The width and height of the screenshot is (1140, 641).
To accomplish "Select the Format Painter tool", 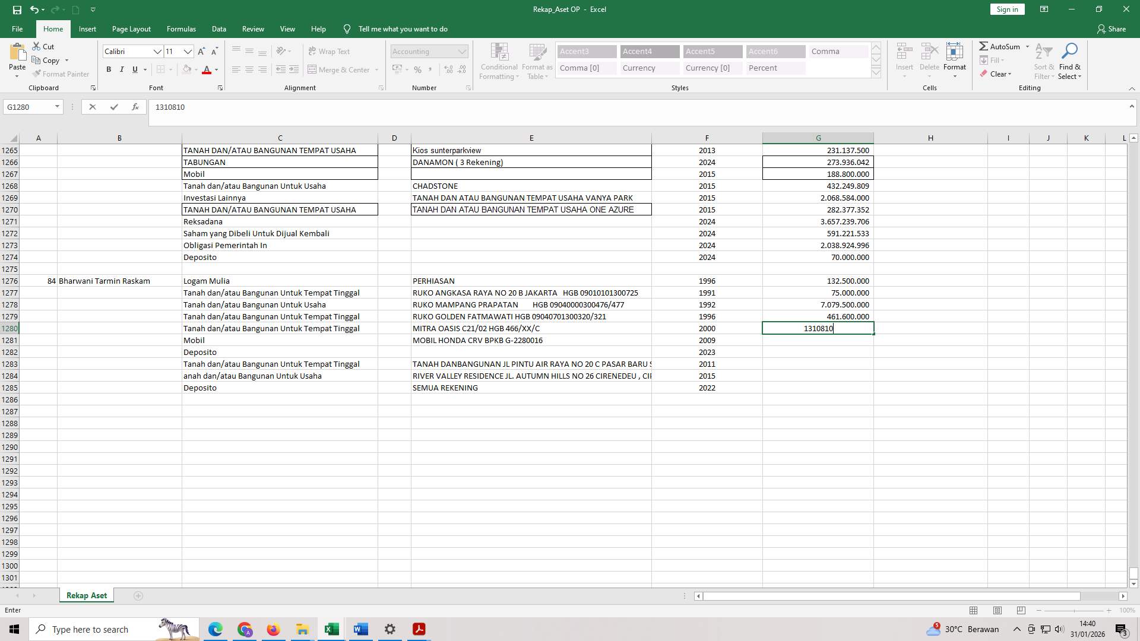I will click(61, 74).
